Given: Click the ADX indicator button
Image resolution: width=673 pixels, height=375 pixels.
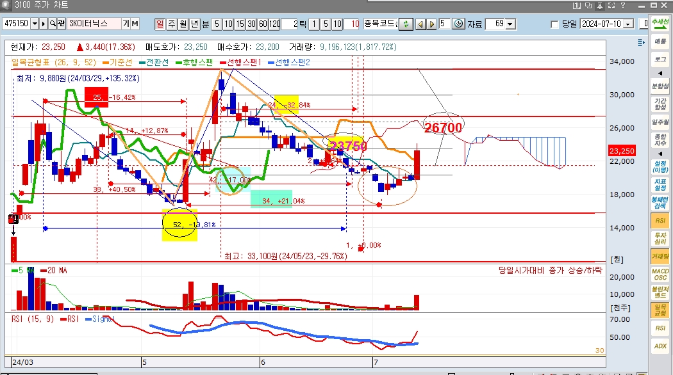Looking at the screenshot, I should [660, 346].
